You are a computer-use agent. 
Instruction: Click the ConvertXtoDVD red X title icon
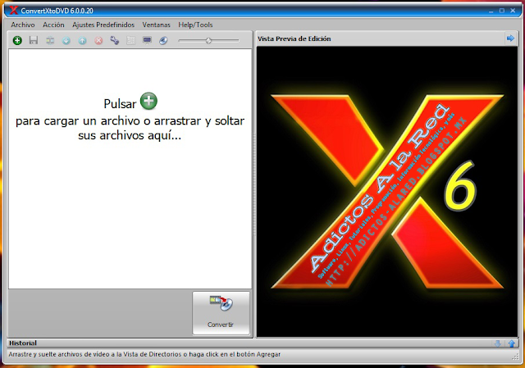[13, 11]
